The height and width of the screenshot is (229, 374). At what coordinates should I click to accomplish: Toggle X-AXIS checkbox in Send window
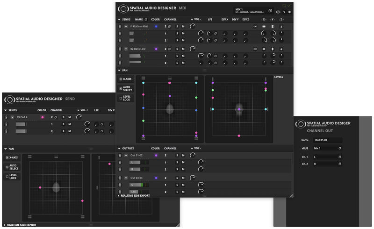point(7,157)
